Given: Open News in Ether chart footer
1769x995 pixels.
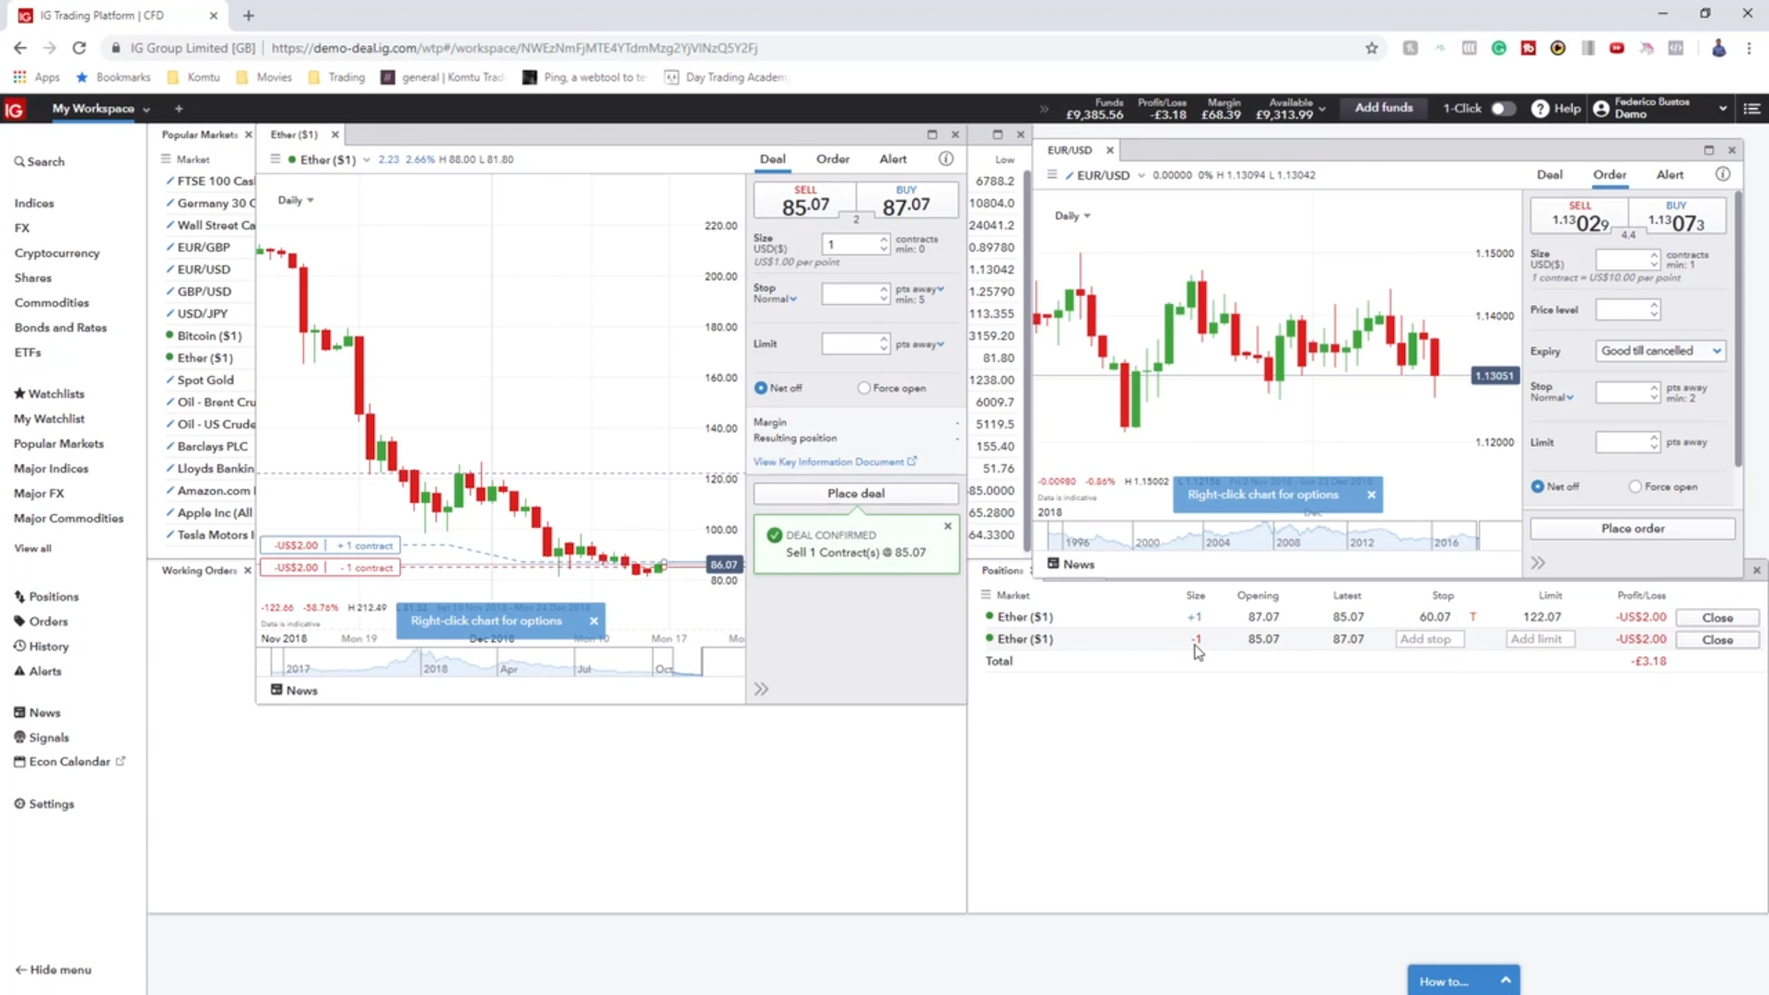Looking at the screenshot, I should (294, 690).
